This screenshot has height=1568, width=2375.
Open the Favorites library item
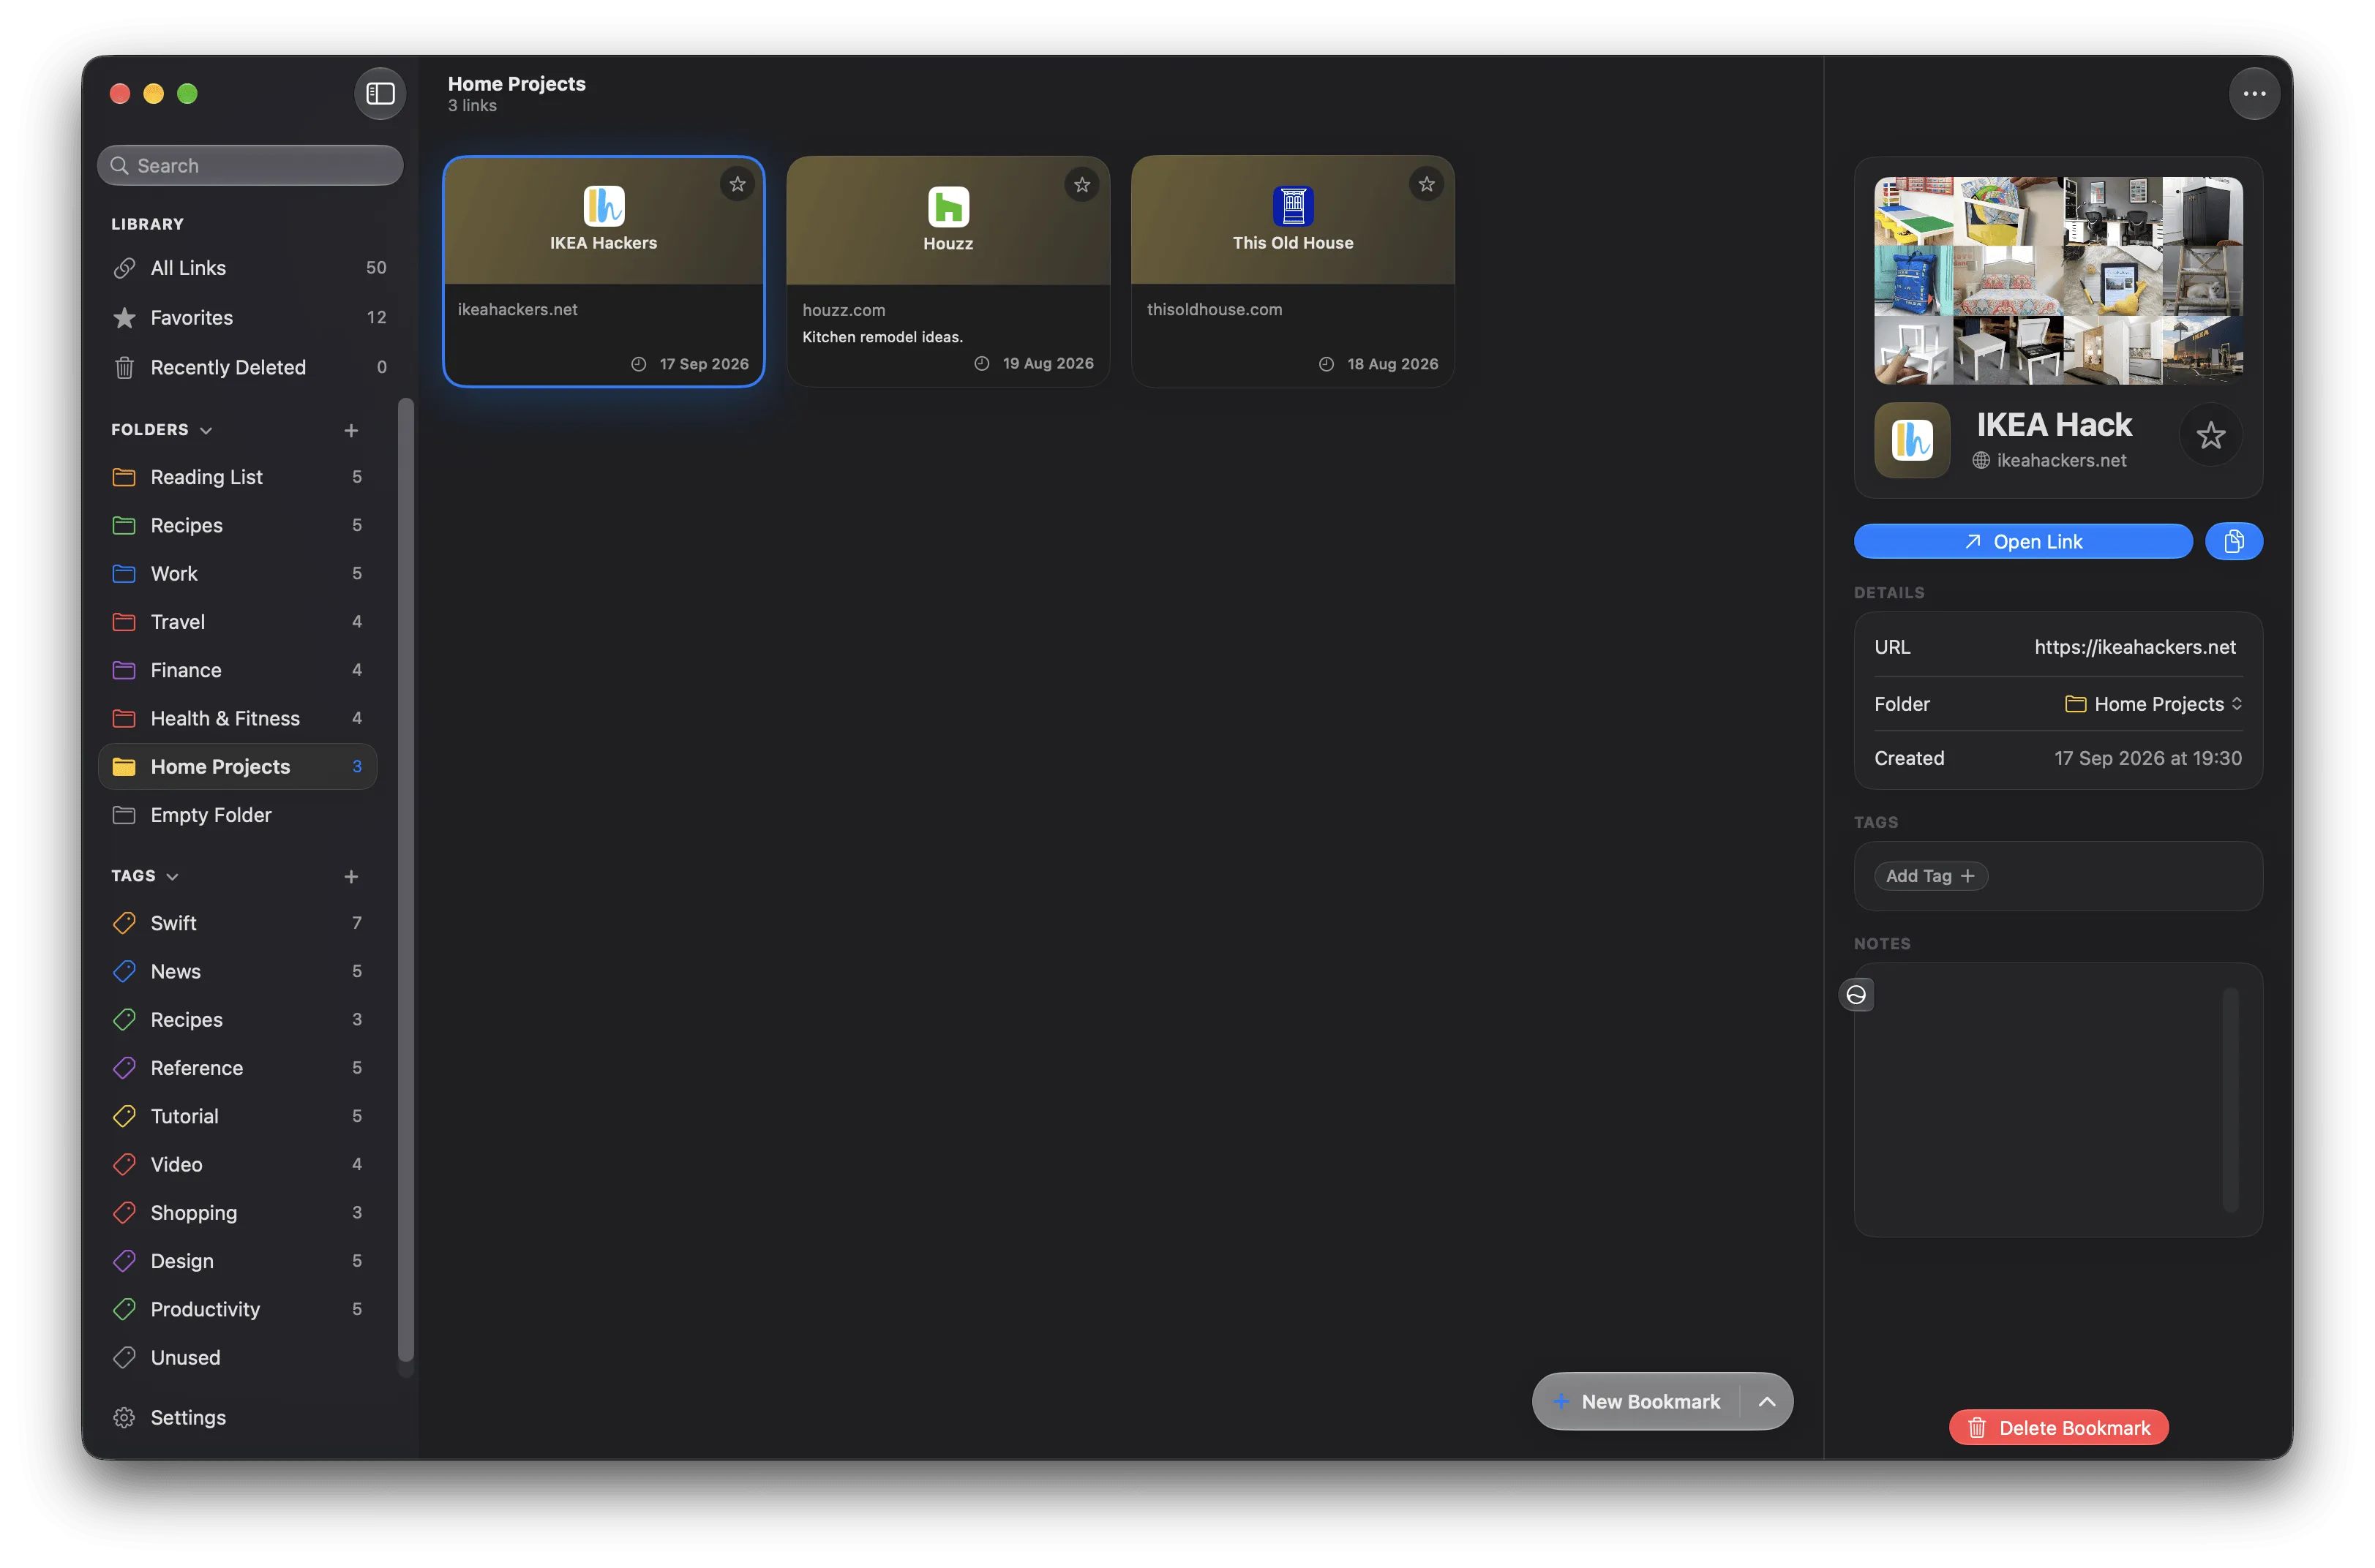[248, 317]
